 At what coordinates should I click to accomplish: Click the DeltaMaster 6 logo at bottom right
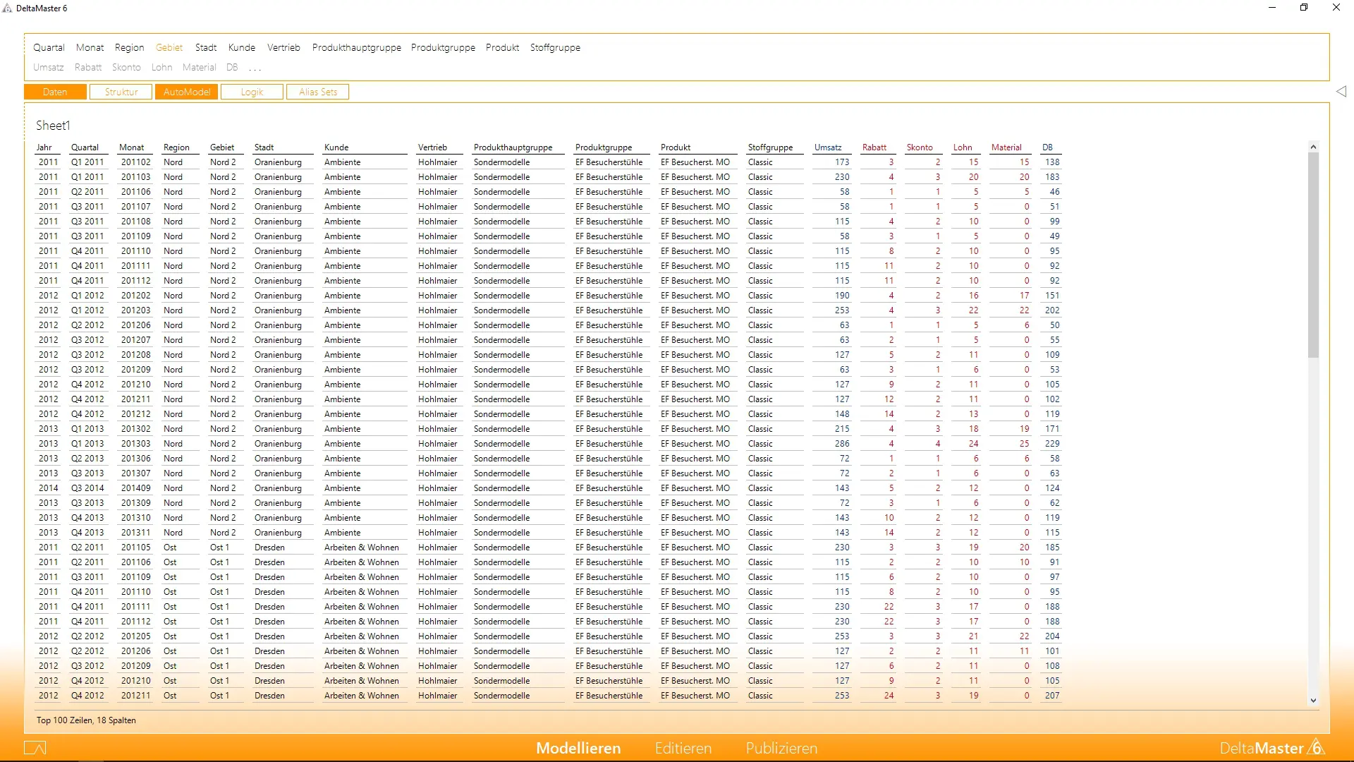pyautogui.click(x=1271, y=748)
